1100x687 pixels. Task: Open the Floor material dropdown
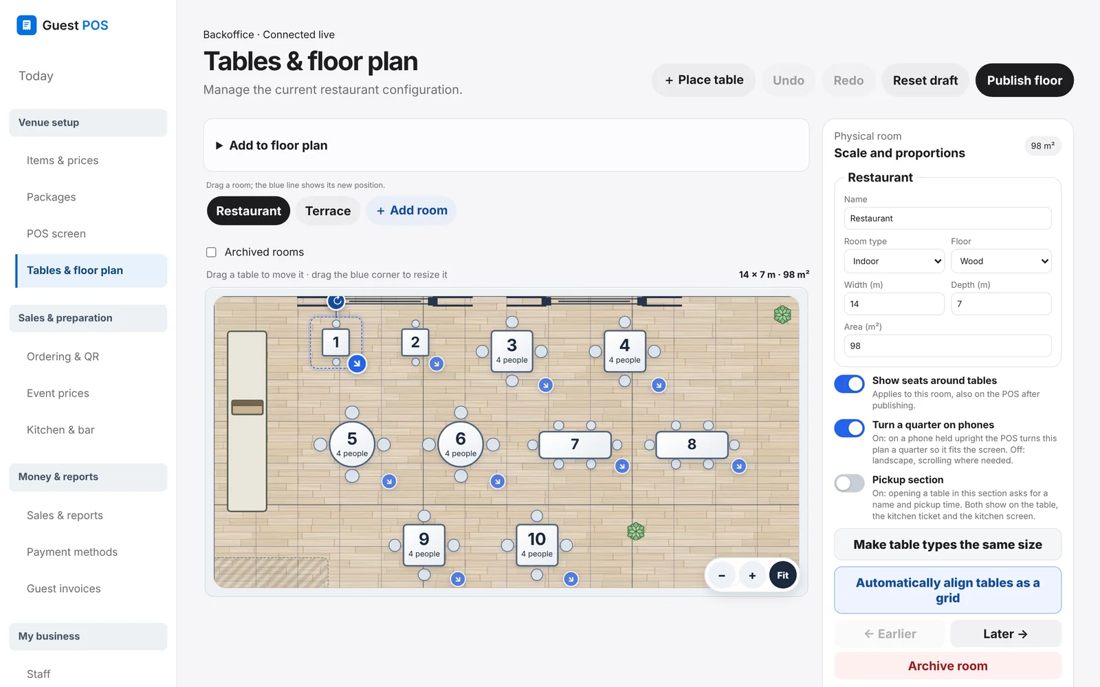(x=1001, y=261)
